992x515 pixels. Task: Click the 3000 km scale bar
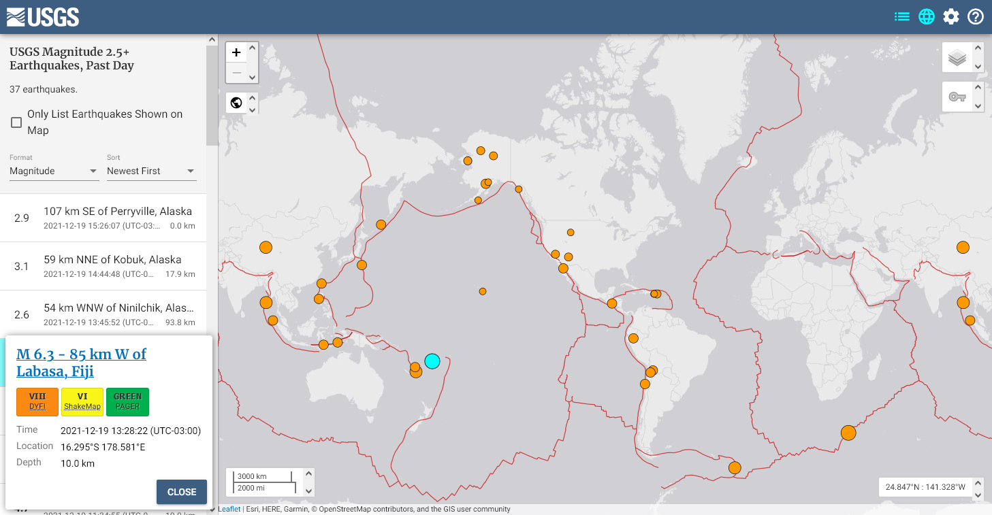point(263,476)
